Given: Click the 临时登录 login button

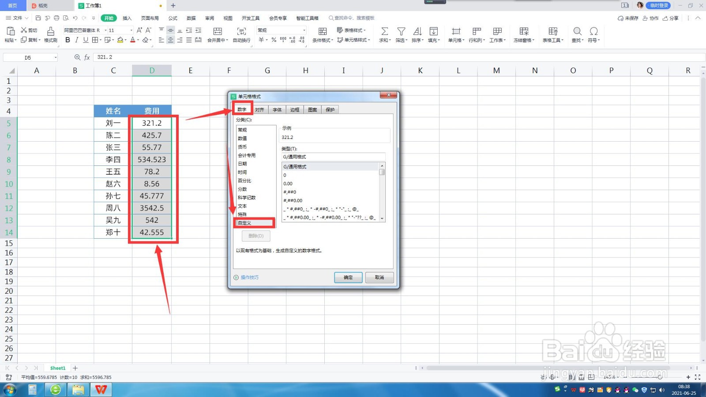Looking at the screenshot, I should click(x=658, y=5).
